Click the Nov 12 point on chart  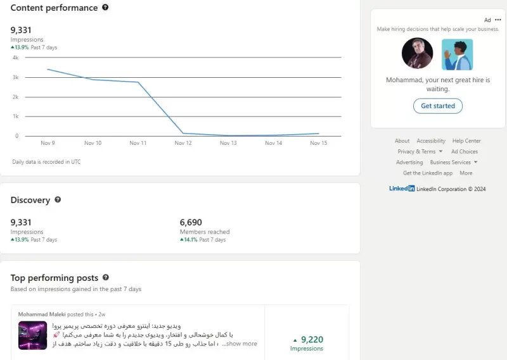point(183,133)
